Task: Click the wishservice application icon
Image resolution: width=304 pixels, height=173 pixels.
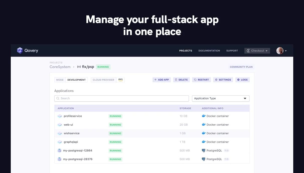Action: [x=60, y=133]
